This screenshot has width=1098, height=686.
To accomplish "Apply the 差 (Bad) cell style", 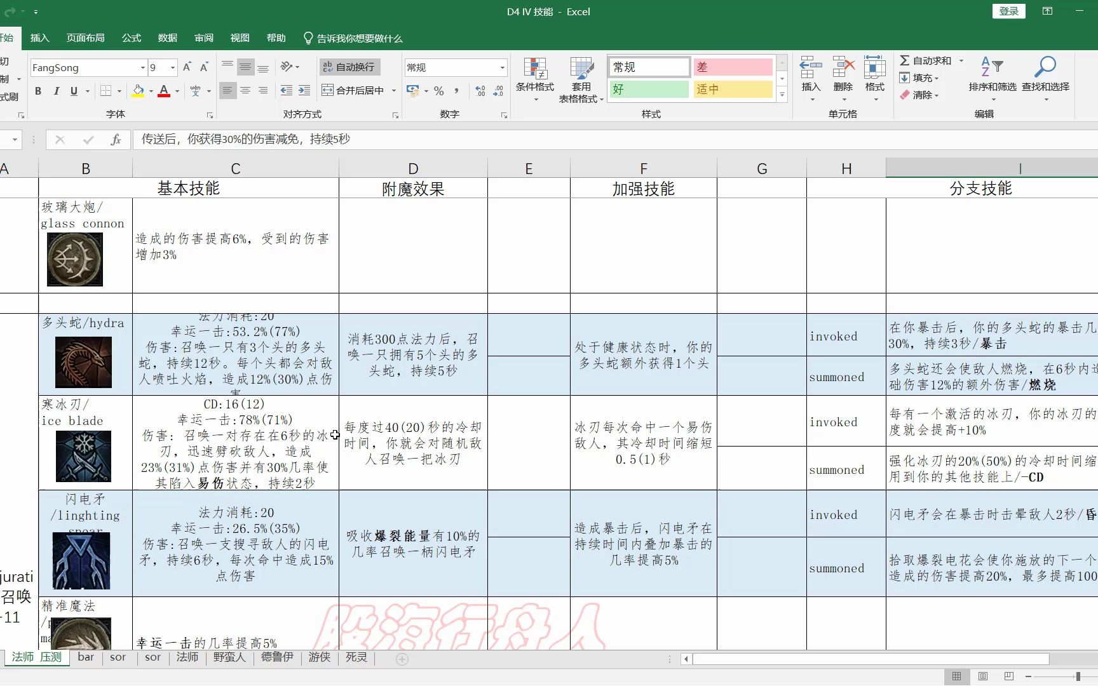I will [733, 67].
